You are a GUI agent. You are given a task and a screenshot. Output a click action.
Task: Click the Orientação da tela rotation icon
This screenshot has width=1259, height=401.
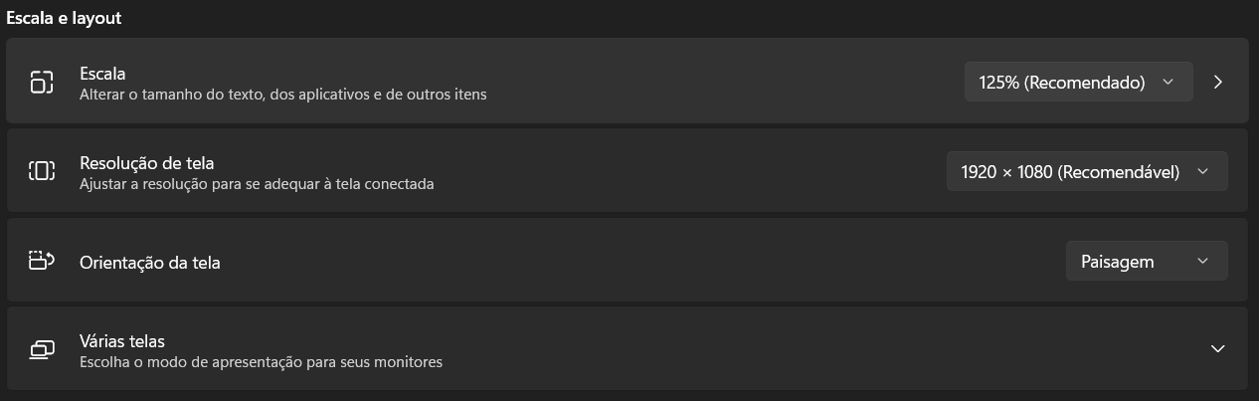(x=41, y=261)
